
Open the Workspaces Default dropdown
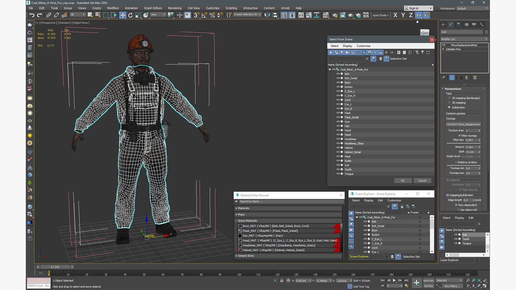[472, 8]
